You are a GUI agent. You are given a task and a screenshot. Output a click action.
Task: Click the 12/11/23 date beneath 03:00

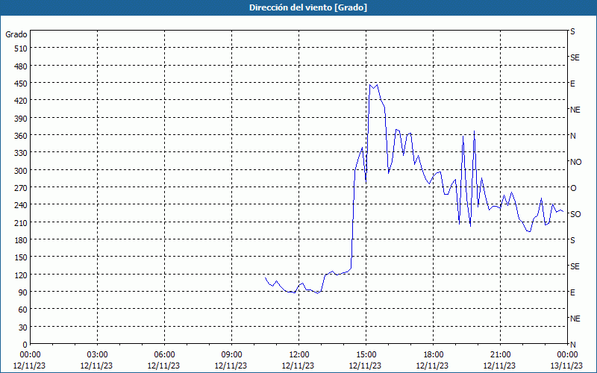[96, 366]
